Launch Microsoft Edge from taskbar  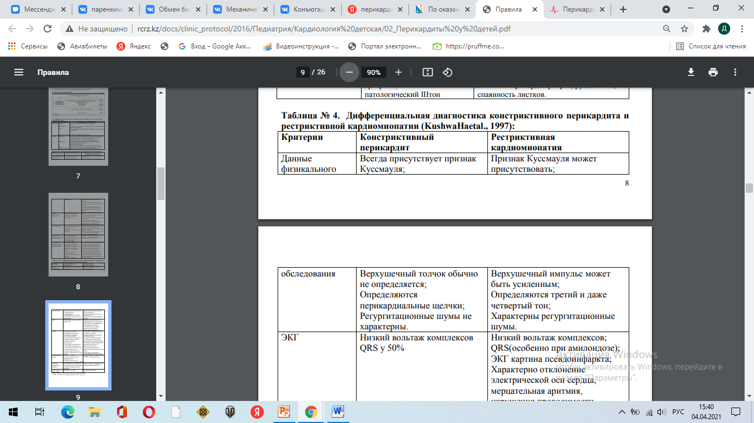pos(68,411)
